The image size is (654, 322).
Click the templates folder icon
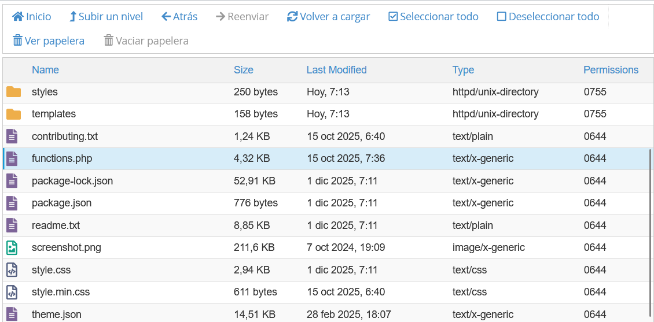click(x=13, y=114)
